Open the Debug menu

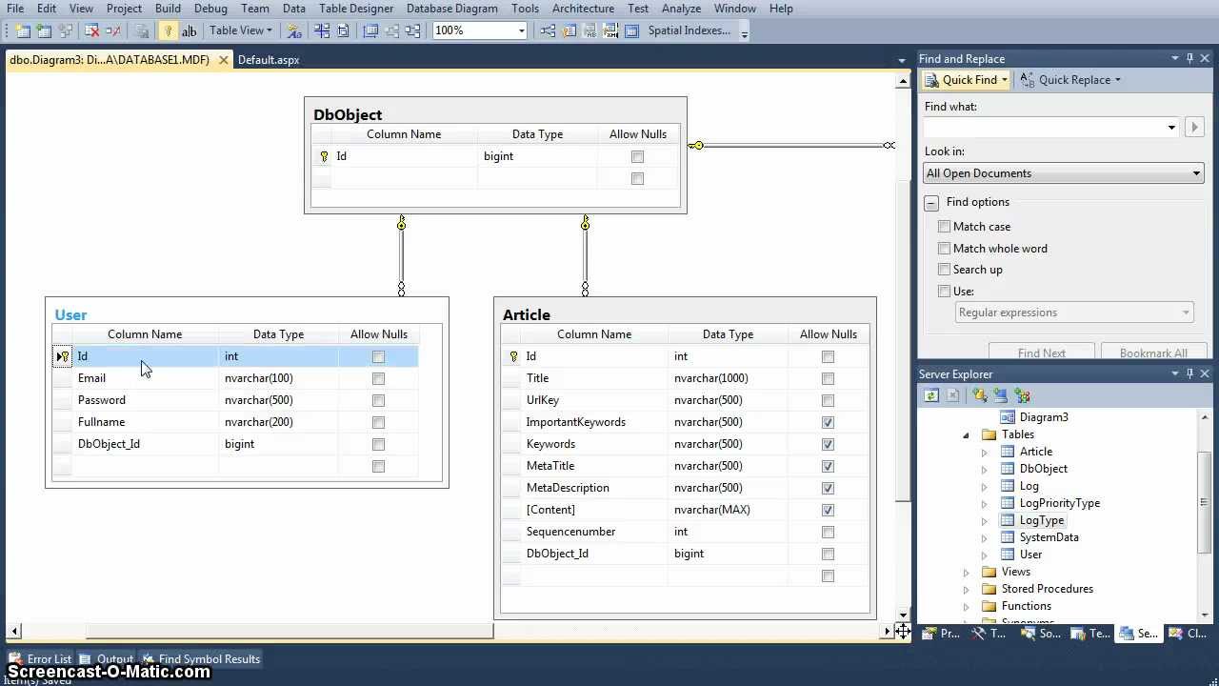210,9
